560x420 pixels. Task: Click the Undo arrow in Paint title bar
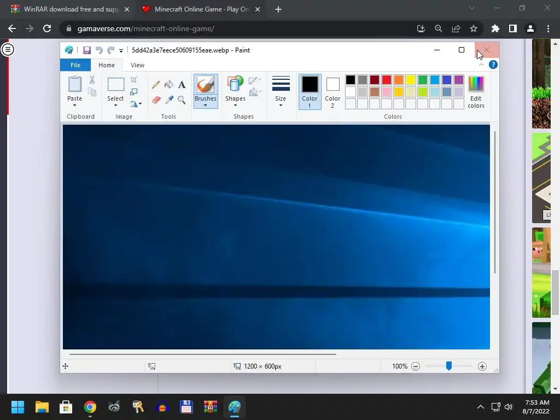(99, 50)
